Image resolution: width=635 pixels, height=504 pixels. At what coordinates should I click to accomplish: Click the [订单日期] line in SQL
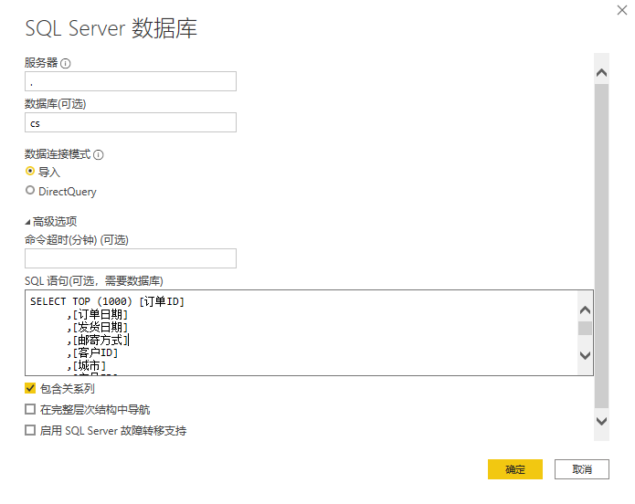pyautogui.click(x=98, y=315)
